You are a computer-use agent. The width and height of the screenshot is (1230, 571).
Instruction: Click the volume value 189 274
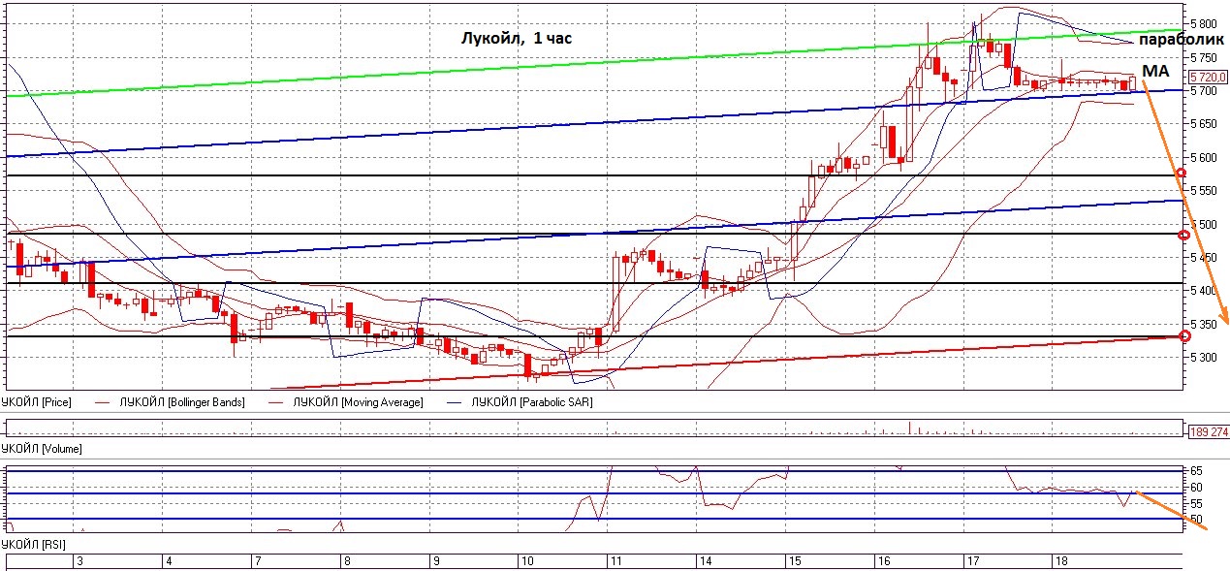pos(1208,431)
